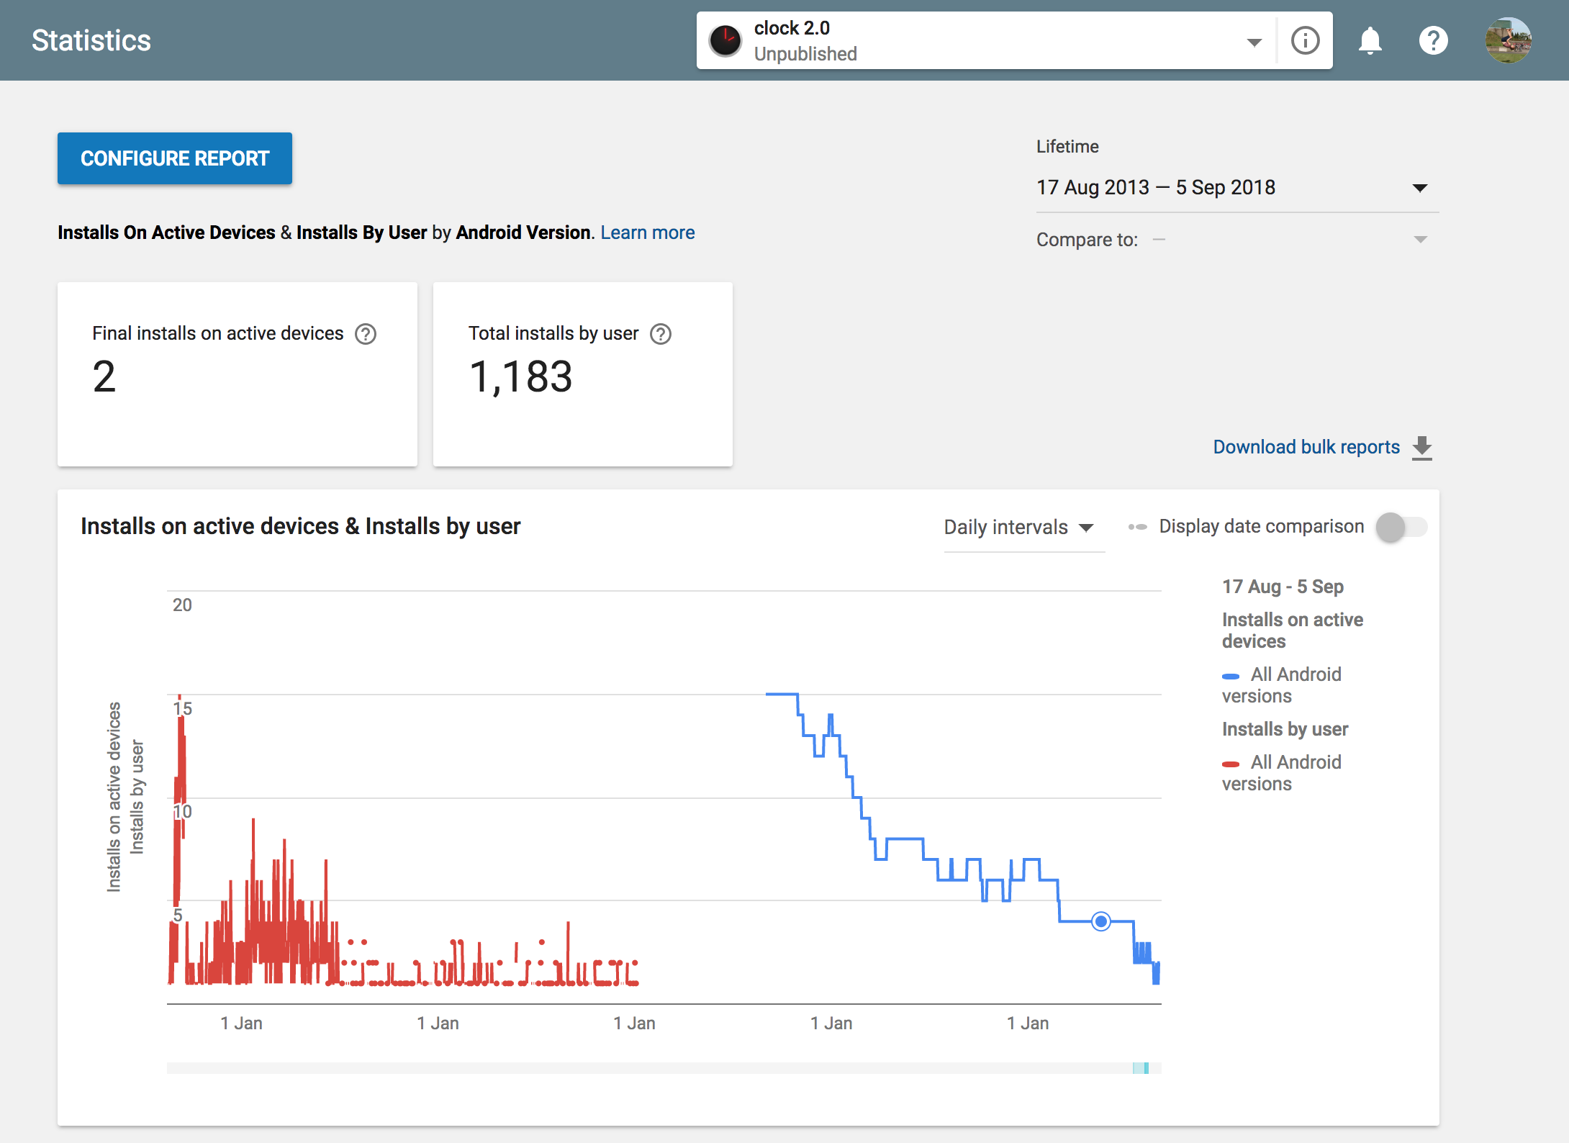Open the notifications bell
This screenshot has width=1569, height=1143.
coord(1370,40)
